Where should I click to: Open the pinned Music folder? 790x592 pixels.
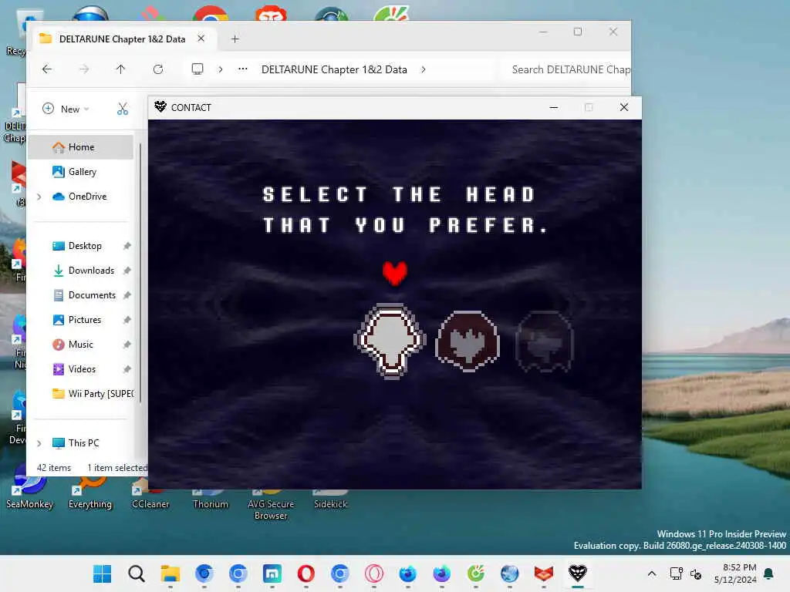click(81, 345)
